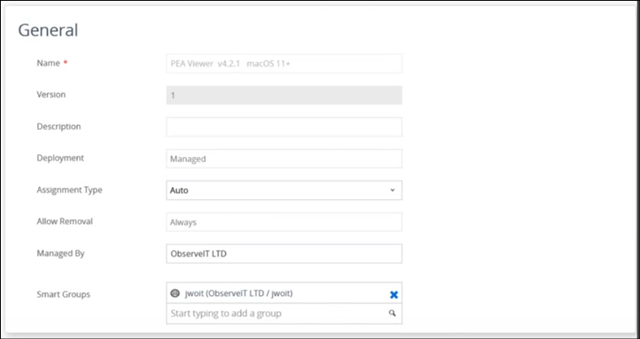
Task: Remove the jwoit smart group with the X
Action: click(x=394, y=294)
